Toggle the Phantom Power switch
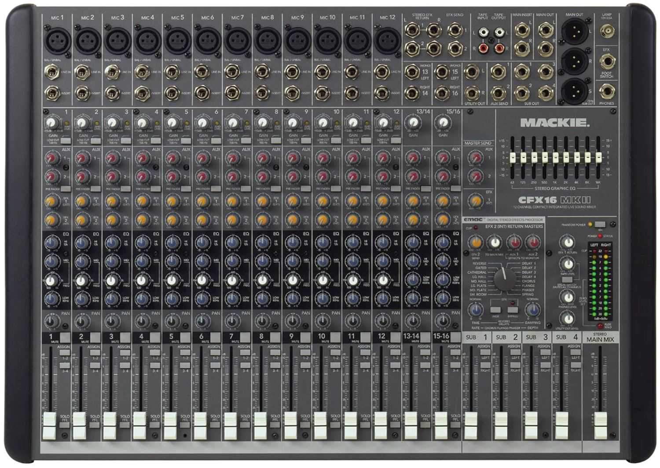 pos(599,225)
